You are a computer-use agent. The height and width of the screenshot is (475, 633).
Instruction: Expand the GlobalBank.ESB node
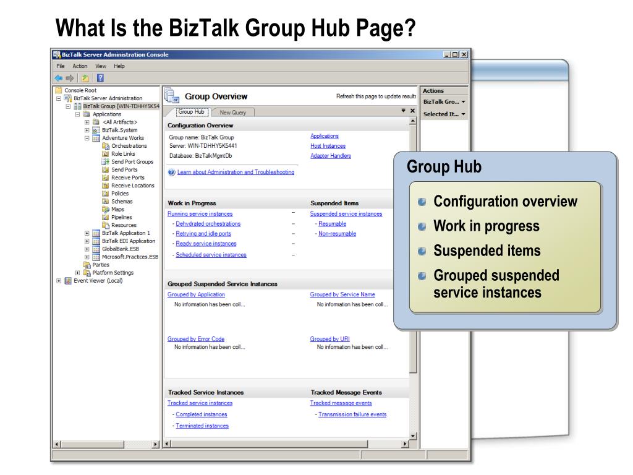click(x=87, y=249)
